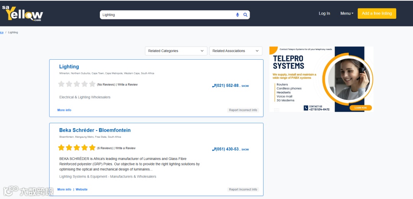Open the Related Associations dropdown
The width and height of the screenshot is (413, 199).
[236, 51]
